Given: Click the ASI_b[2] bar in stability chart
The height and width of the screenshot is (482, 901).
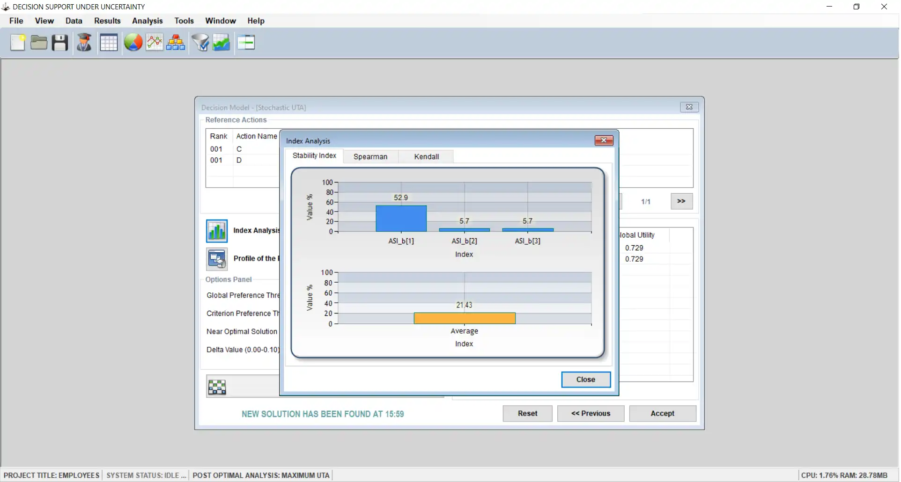Looking at the screenshot, I should (465, 230).
